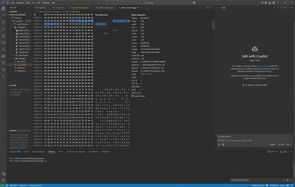Enable do-not-disturb in notifications popup

coord(287,180)
